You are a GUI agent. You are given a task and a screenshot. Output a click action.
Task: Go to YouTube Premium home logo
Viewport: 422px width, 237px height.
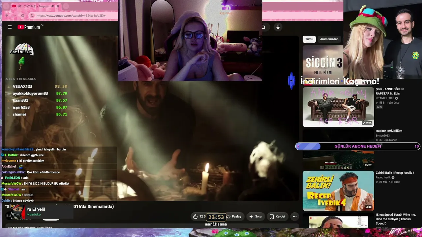click(x=29, y=27)
